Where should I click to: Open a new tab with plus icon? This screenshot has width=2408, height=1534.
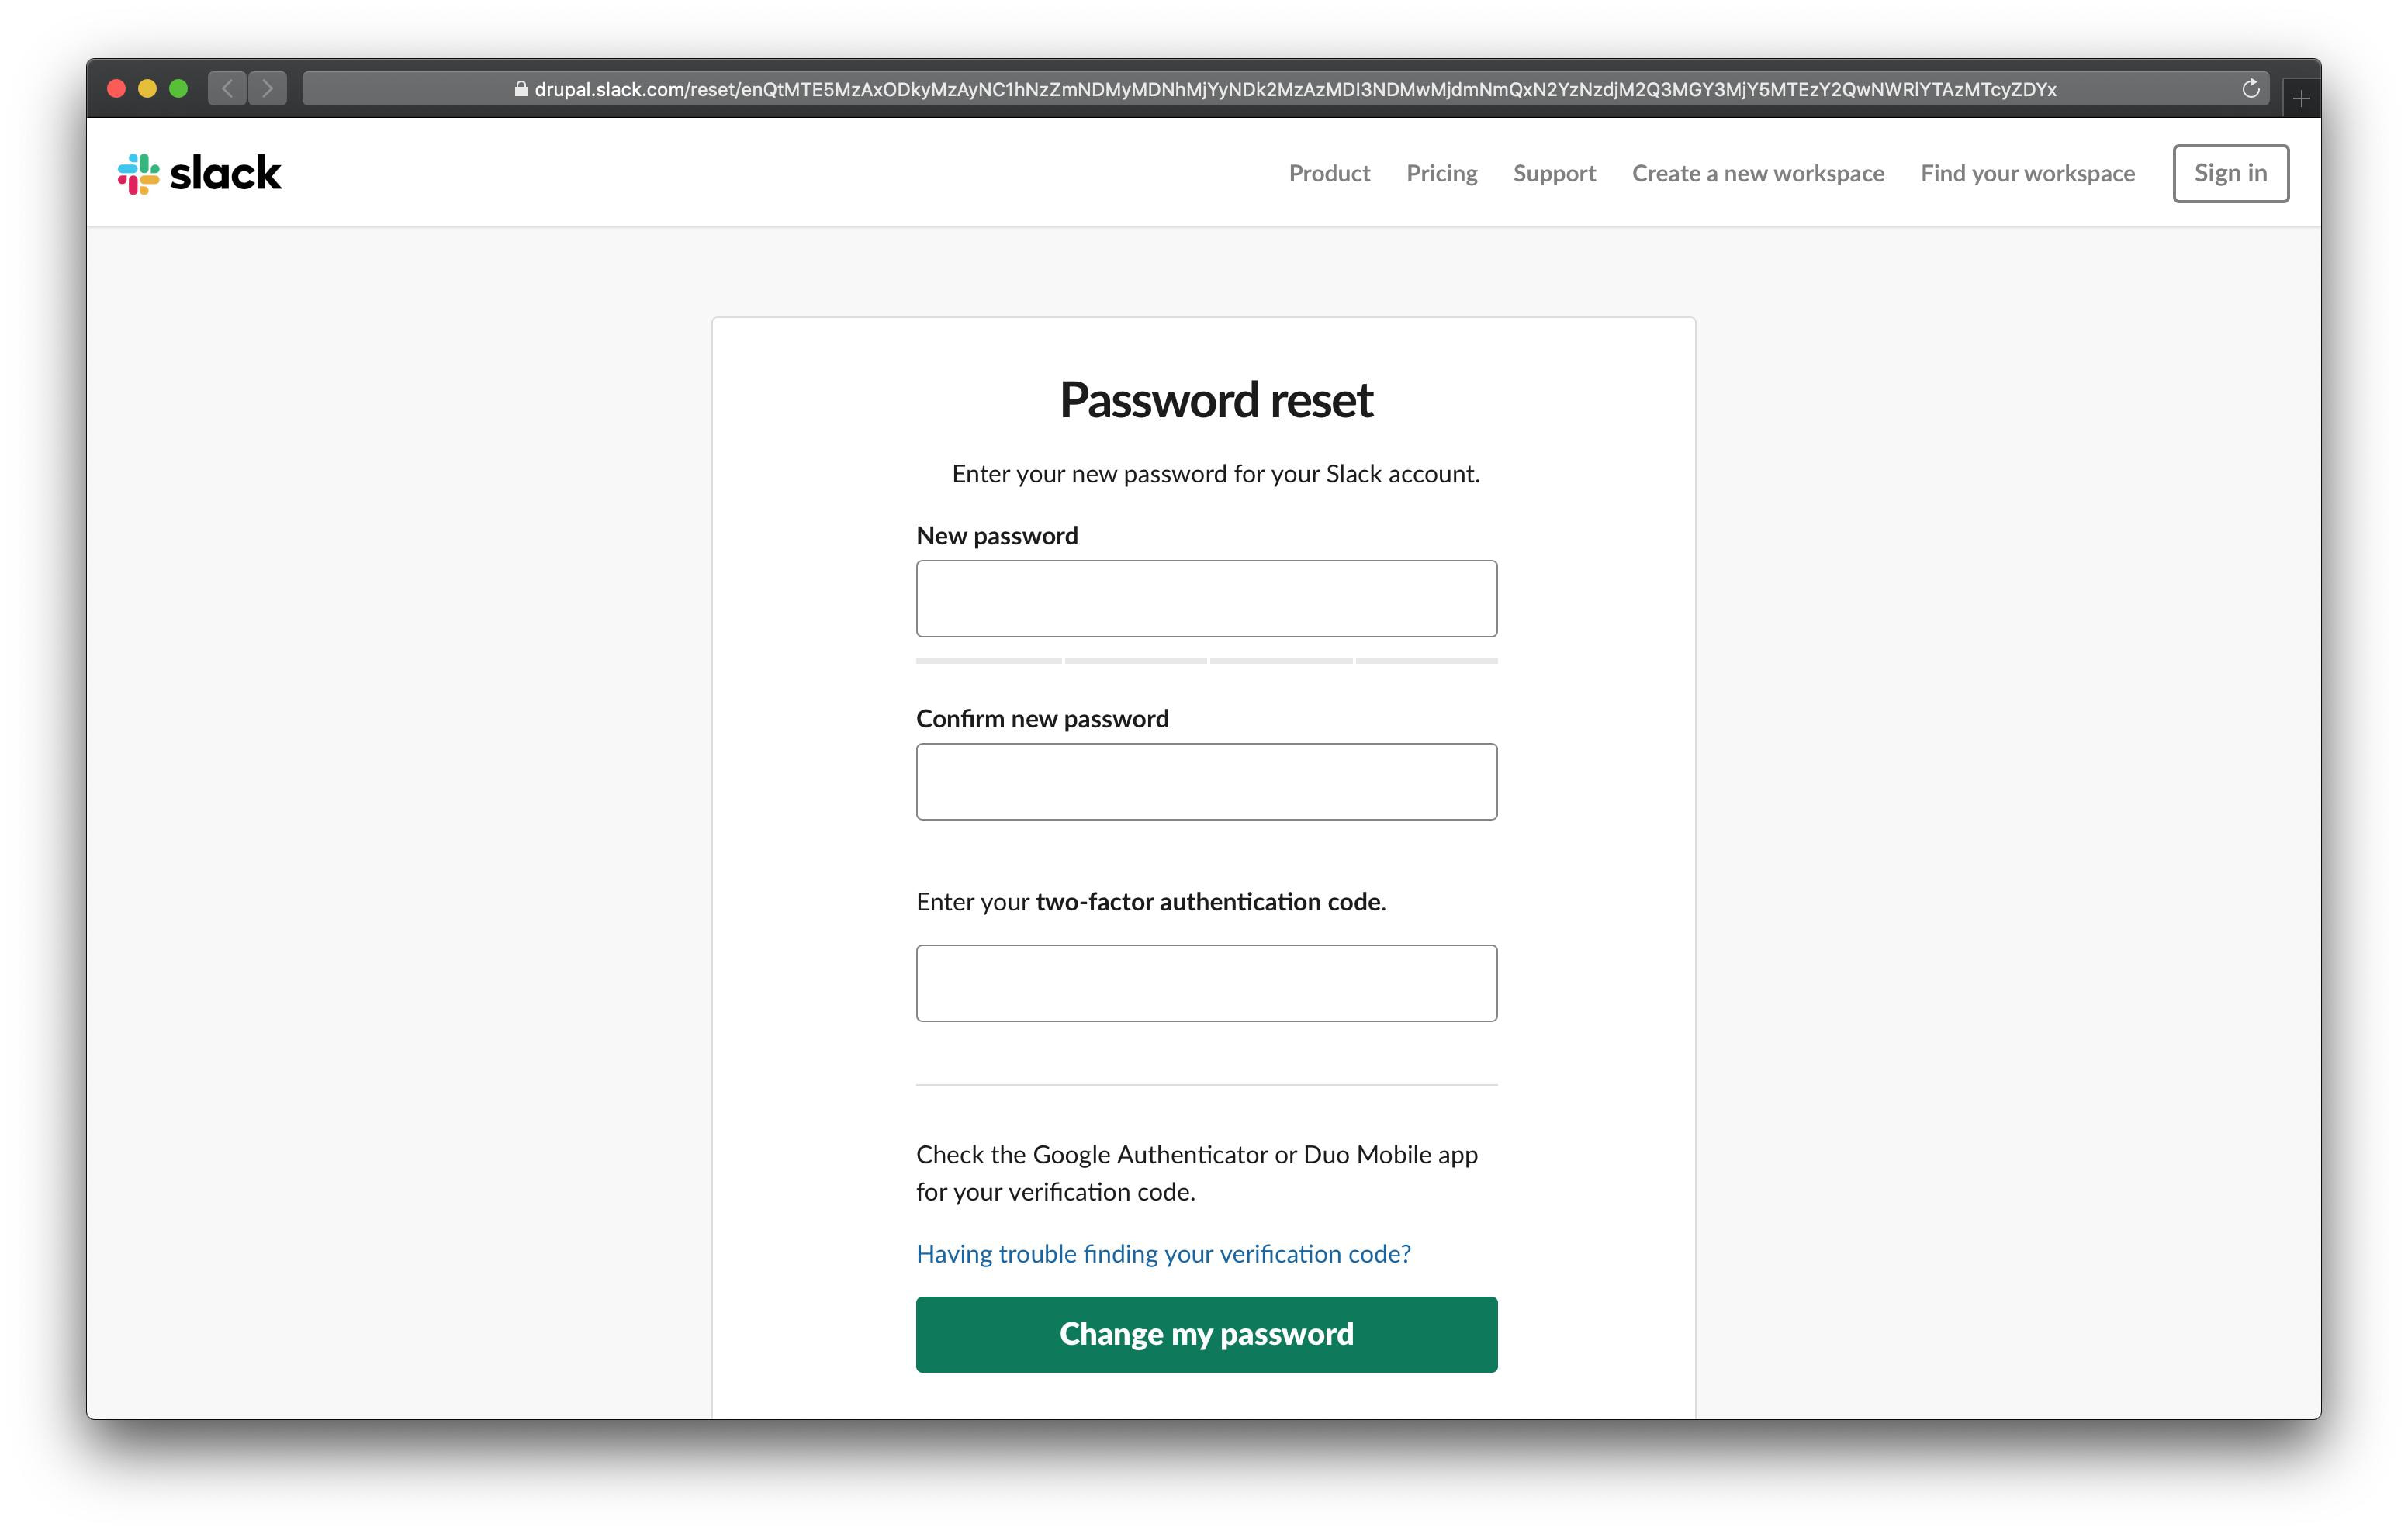(x=2301, y=99)
